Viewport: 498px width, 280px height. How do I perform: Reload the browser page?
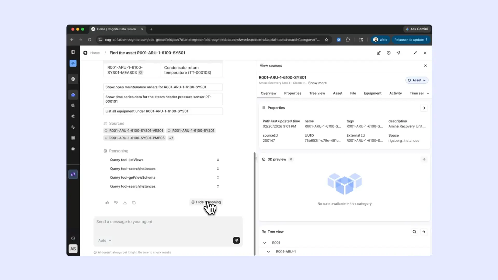point(89,40)
